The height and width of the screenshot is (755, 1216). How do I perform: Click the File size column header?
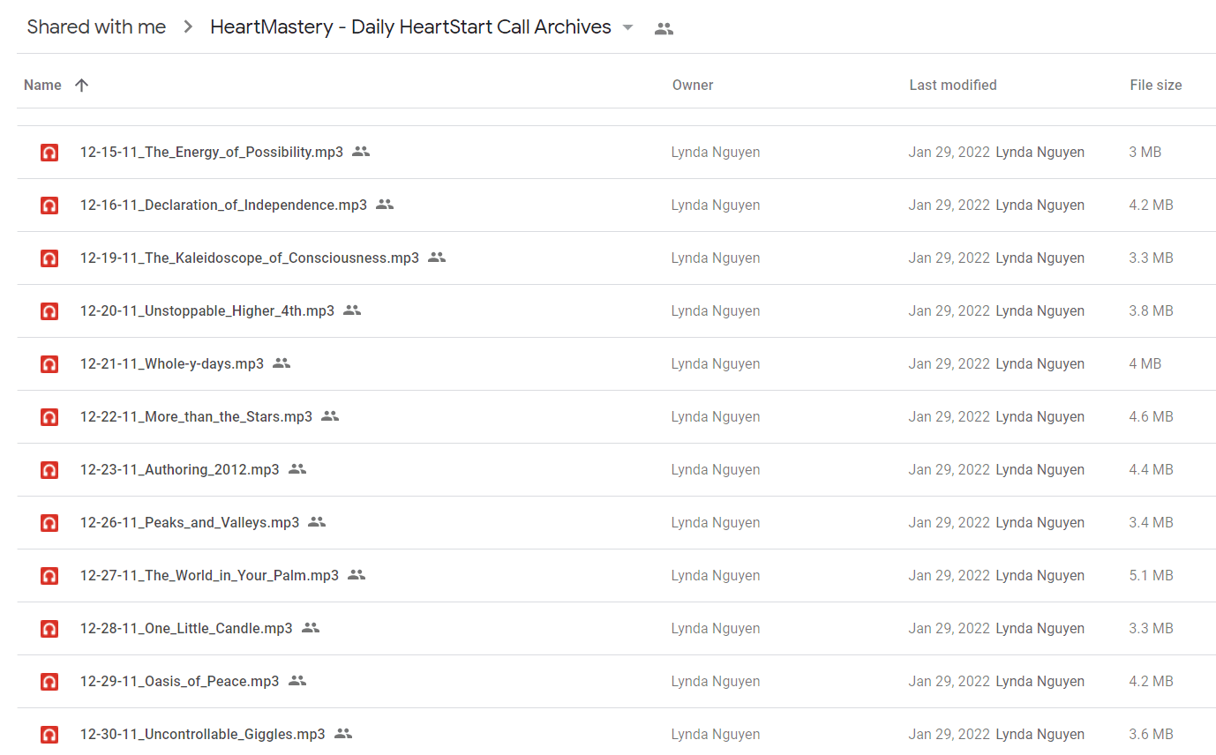coord(1156,86)
